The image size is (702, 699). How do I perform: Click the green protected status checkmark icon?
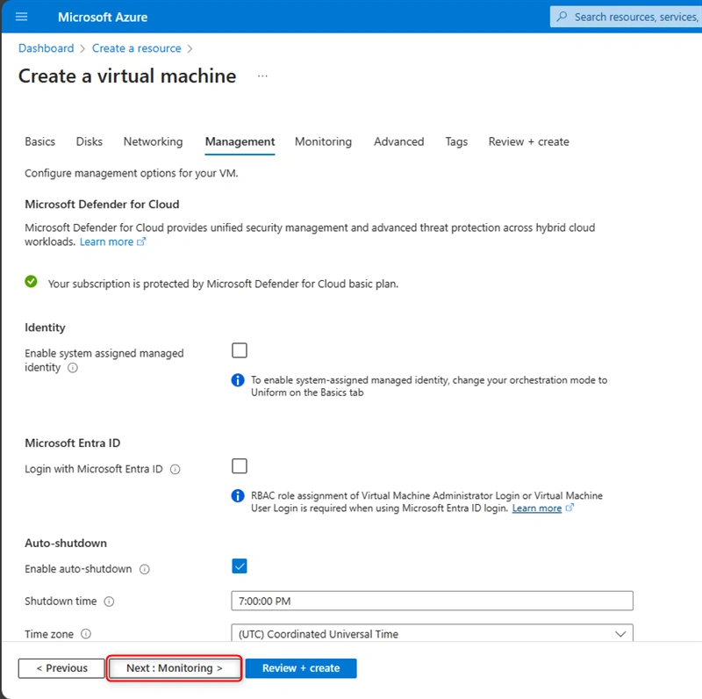31,282
